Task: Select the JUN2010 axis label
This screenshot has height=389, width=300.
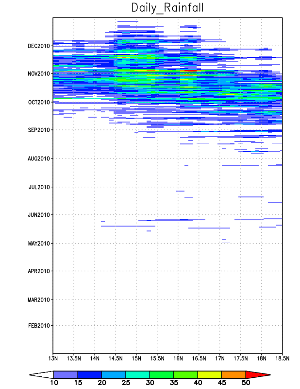Action: tap(39, 215)
